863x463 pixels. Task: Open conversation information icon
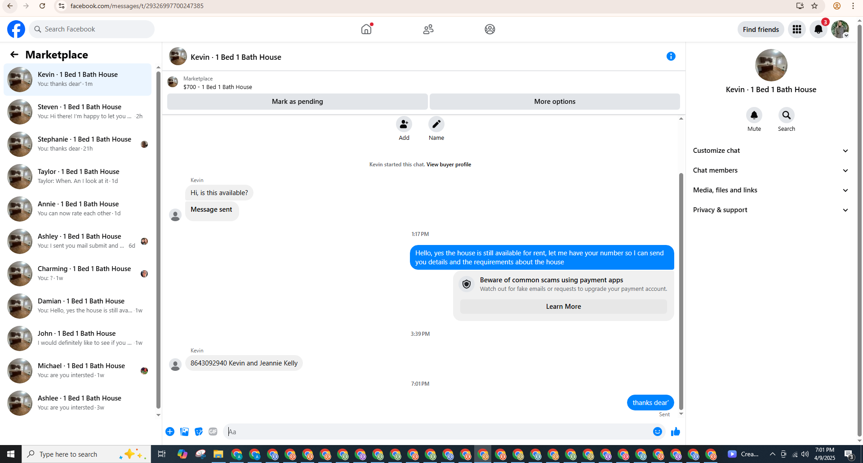[x=671, y=56]
